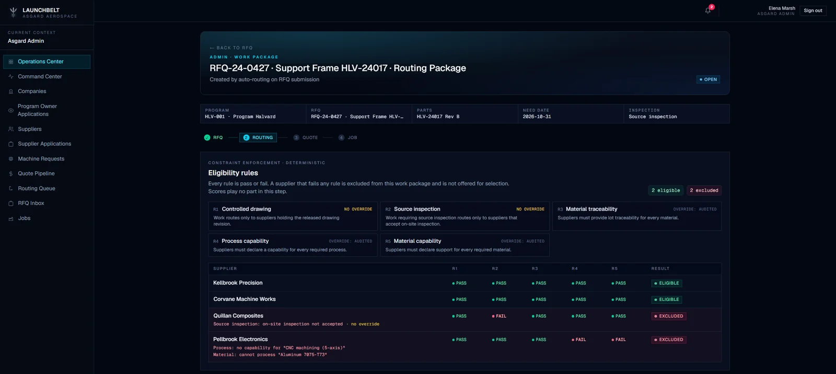
Task: Click the Supplier Applications clipboard icon
Action: pyautogui.click(x=11, y=144)
